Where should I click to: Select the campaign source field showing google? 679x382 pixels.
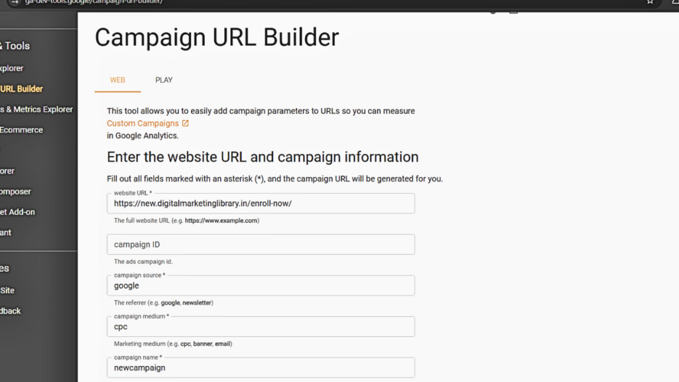coord(261,285)
